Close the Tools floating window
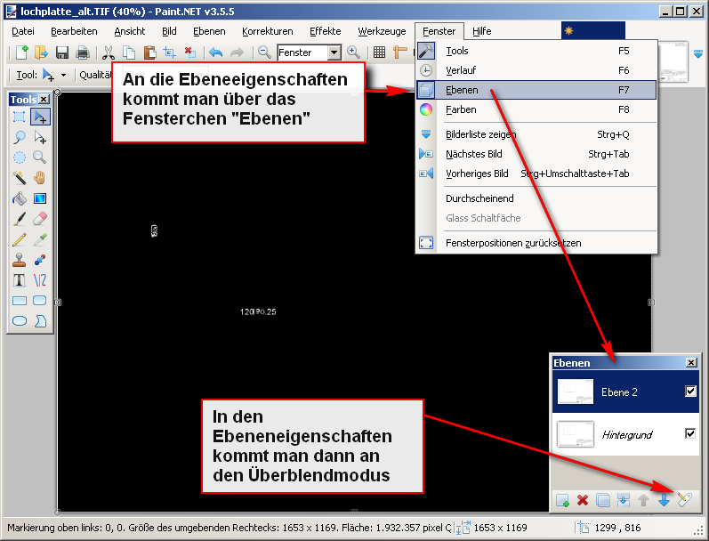The image size is (709, 541). tap(44, 99)
